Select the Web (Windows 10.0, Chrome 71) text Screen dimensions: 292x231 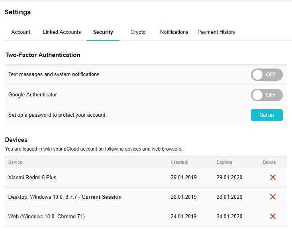click(46, 216)
